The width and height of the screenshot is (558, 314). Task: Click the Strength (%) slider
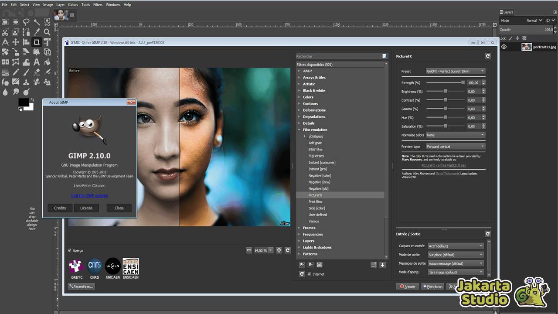(446, 82)
